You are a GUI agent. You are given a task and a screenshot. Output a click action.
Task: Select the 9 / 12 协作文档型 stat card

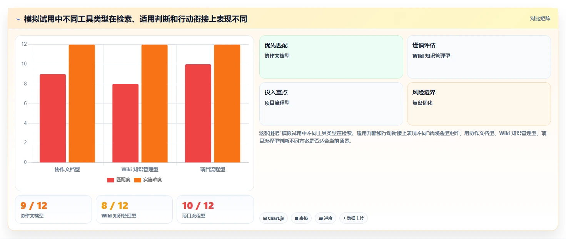tap(53, 209)
